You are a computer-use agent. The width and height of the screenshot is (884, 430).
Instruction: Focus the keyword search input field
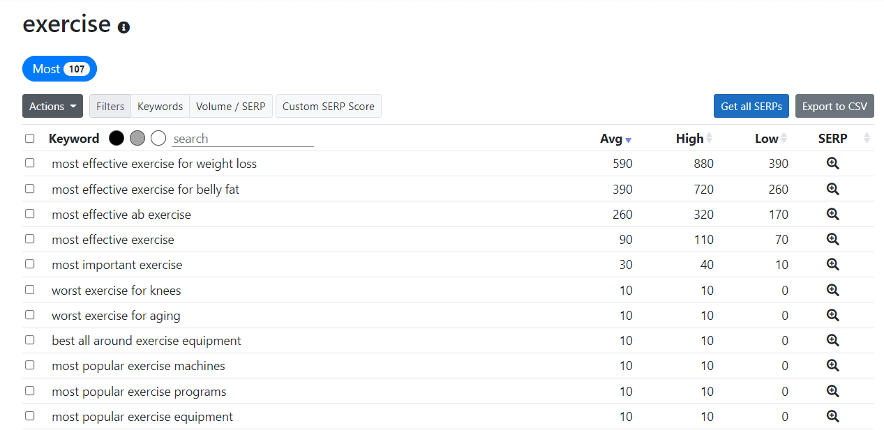tap(242, 139)
